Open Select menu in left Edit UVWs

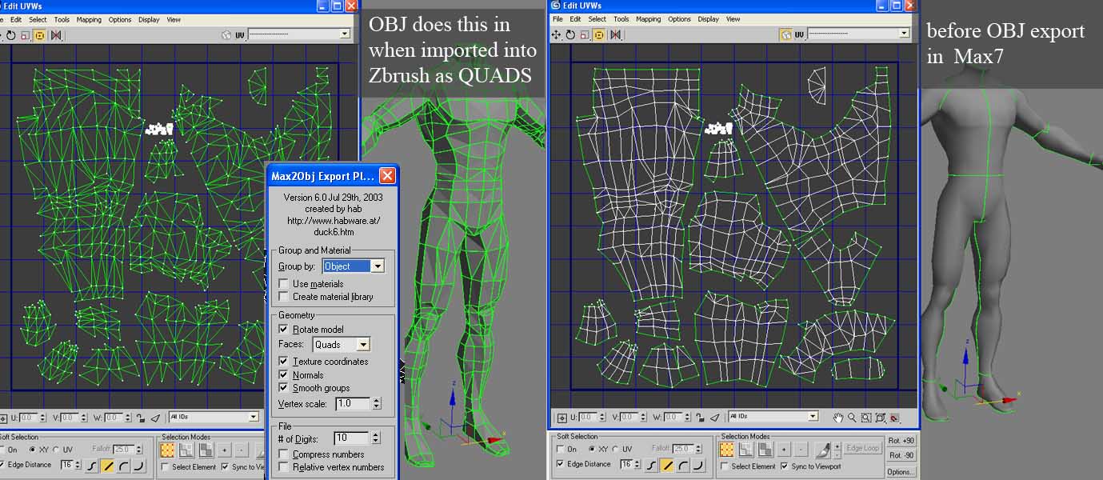pos(38,19)
